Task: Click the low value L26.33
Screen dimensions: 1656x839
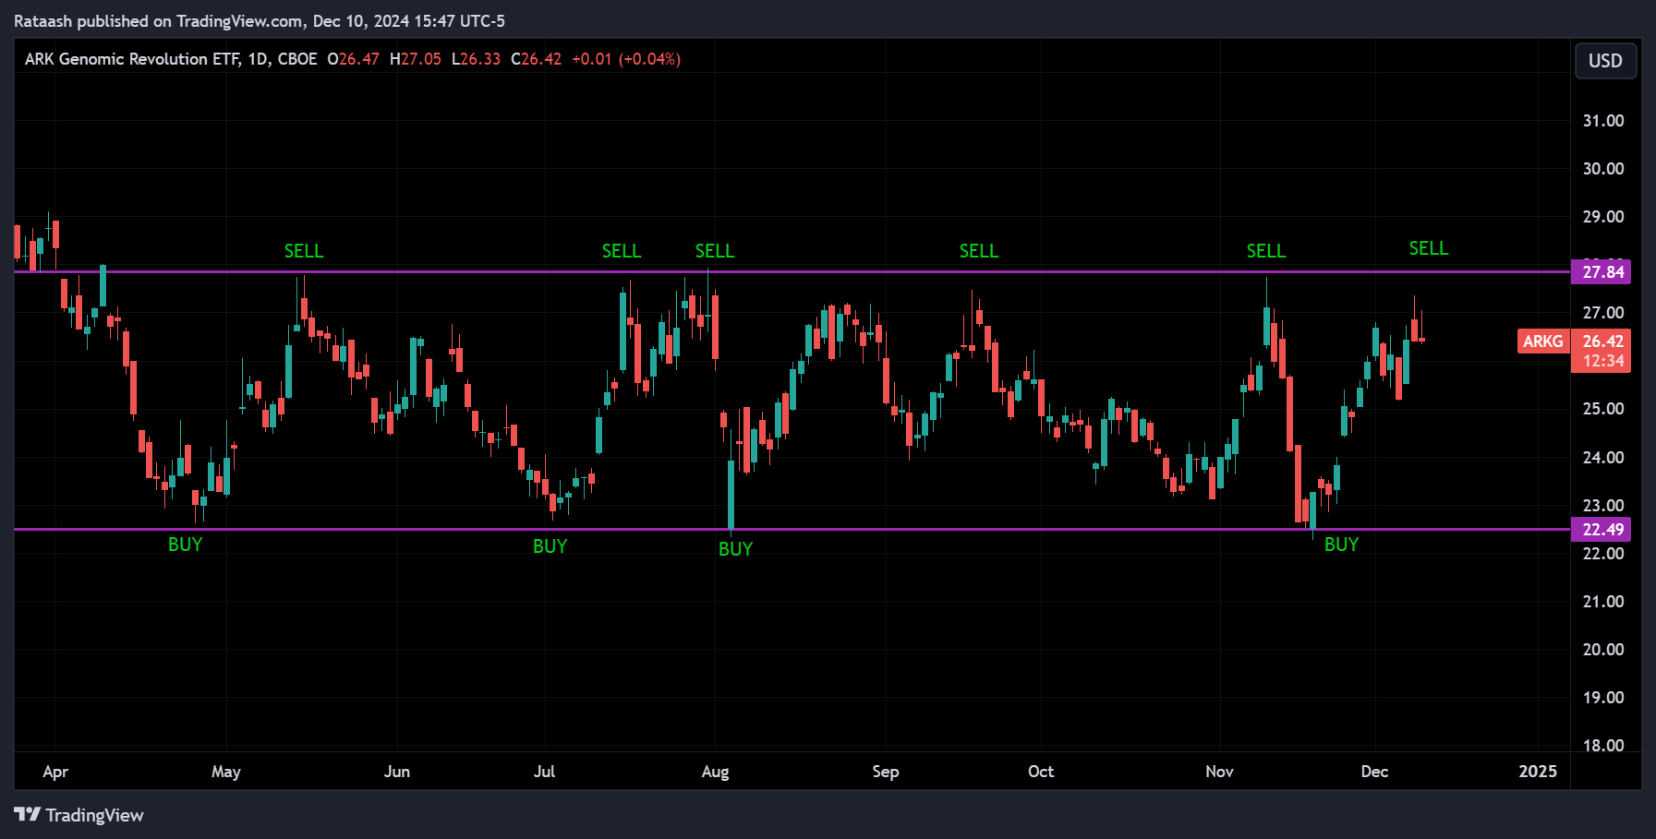Action: (x=476, y=59)
